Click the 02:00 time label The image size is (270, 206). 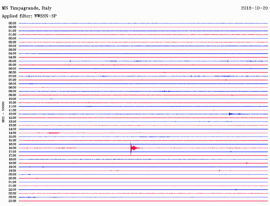tap(12, 39)
